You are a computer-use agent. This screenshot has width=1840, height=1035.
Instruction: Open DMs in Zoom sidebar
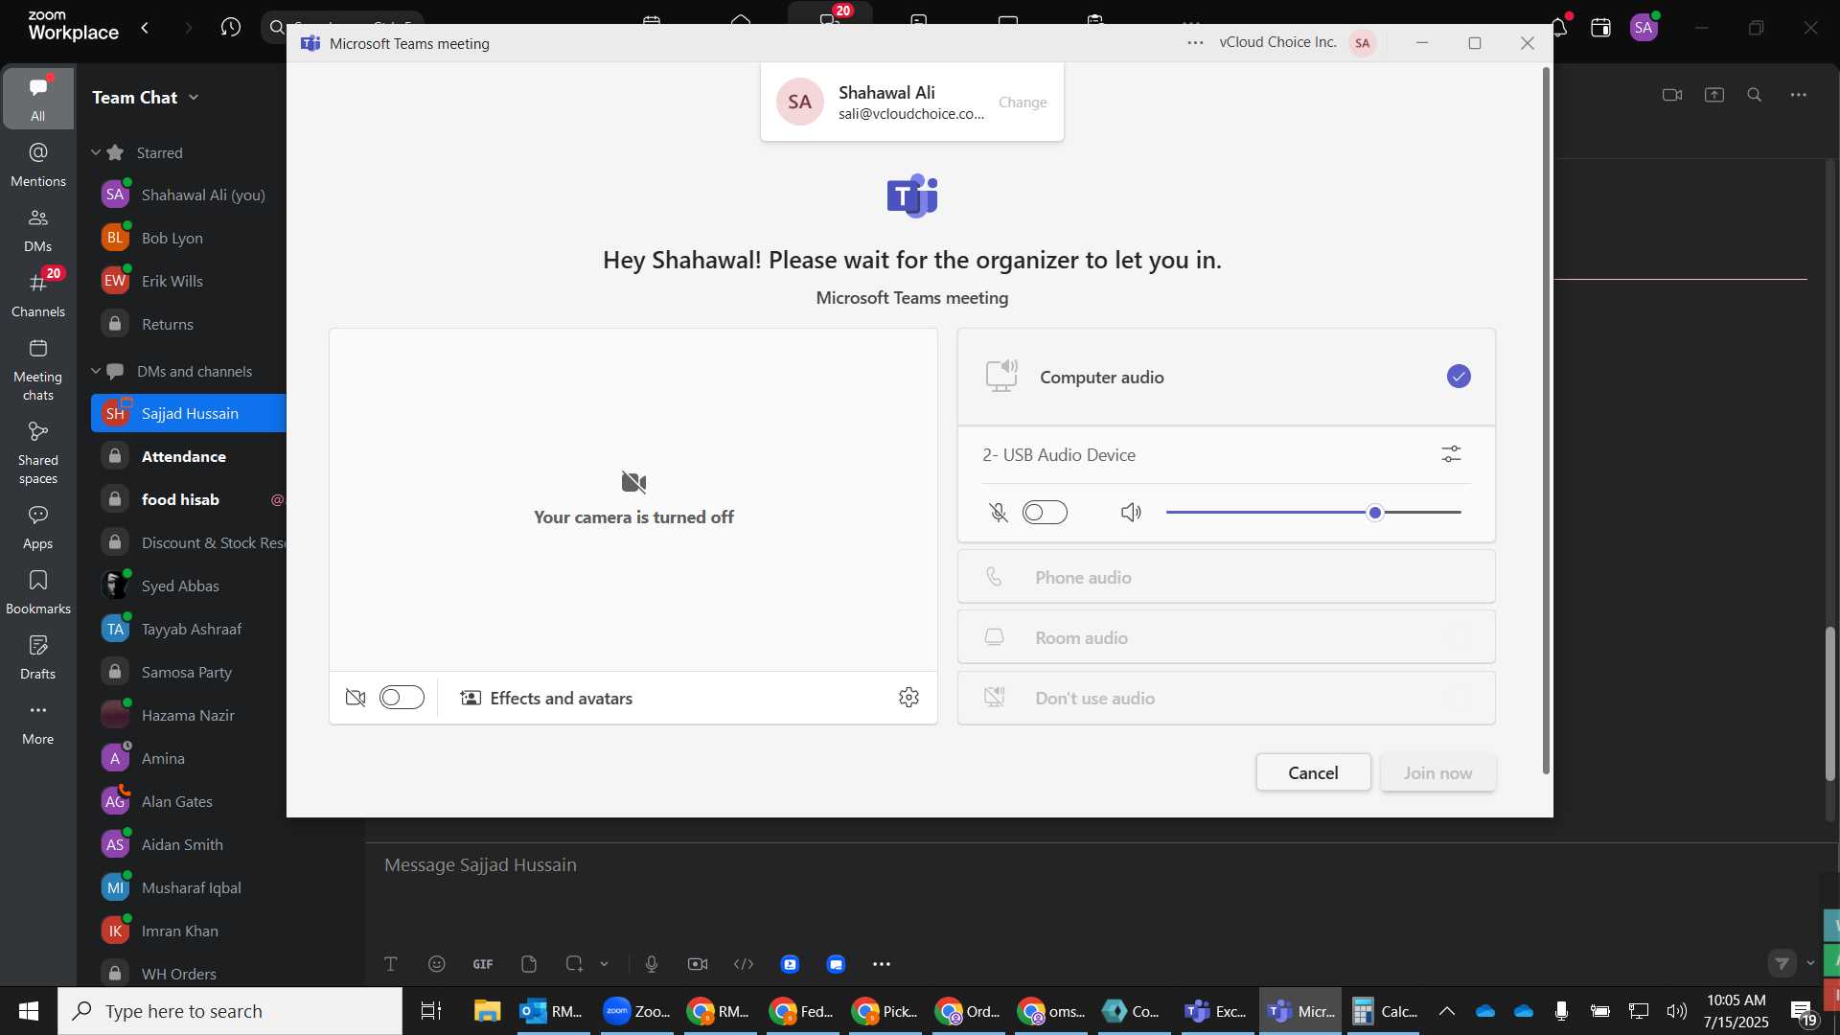pyautogui.click(x=38, y=230)
